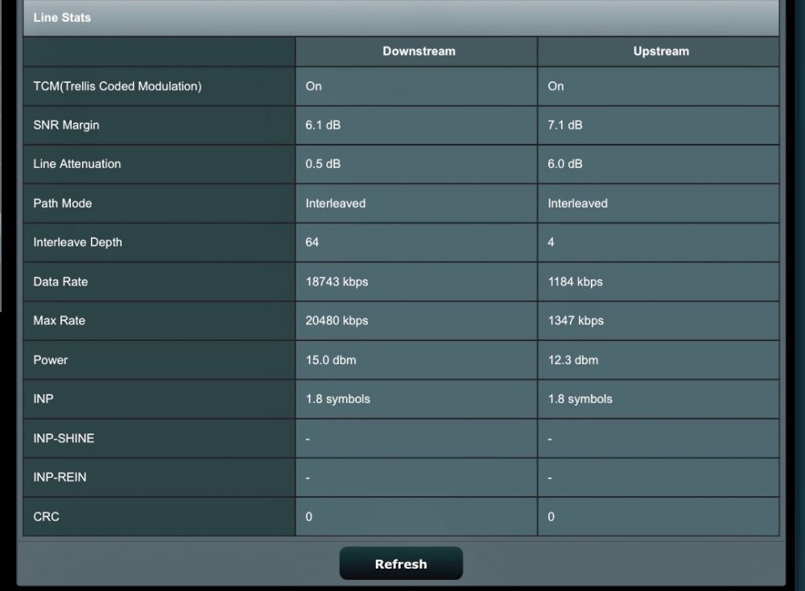Select the TCM(Trellis Coded Modulation) row label
Viewport: 805px width, 591px height.
click(x=118, y=86)
